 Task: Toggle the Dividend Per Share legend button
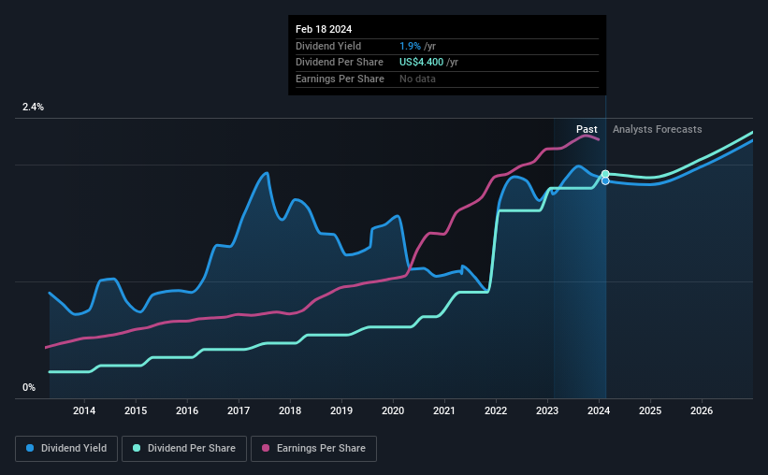(x=184, y=449)
